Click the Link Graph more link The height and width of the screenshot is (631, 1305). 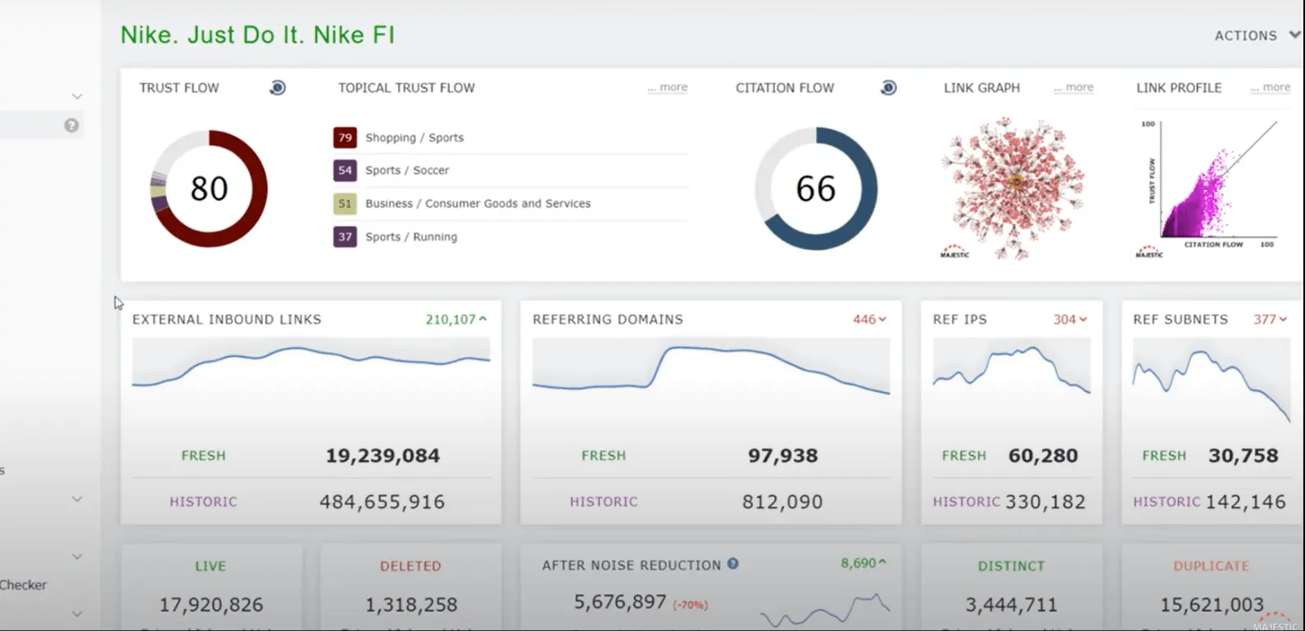[x=1073, y=88]
